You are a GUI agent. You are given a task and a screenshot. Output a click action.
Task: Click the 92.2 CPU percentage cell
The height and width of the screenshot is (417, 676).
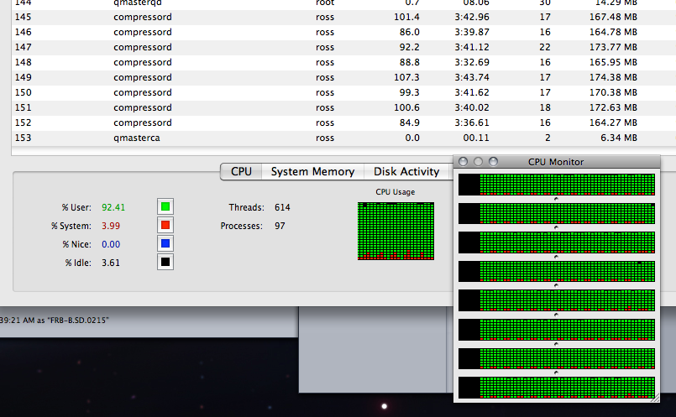tap(410, 47)
